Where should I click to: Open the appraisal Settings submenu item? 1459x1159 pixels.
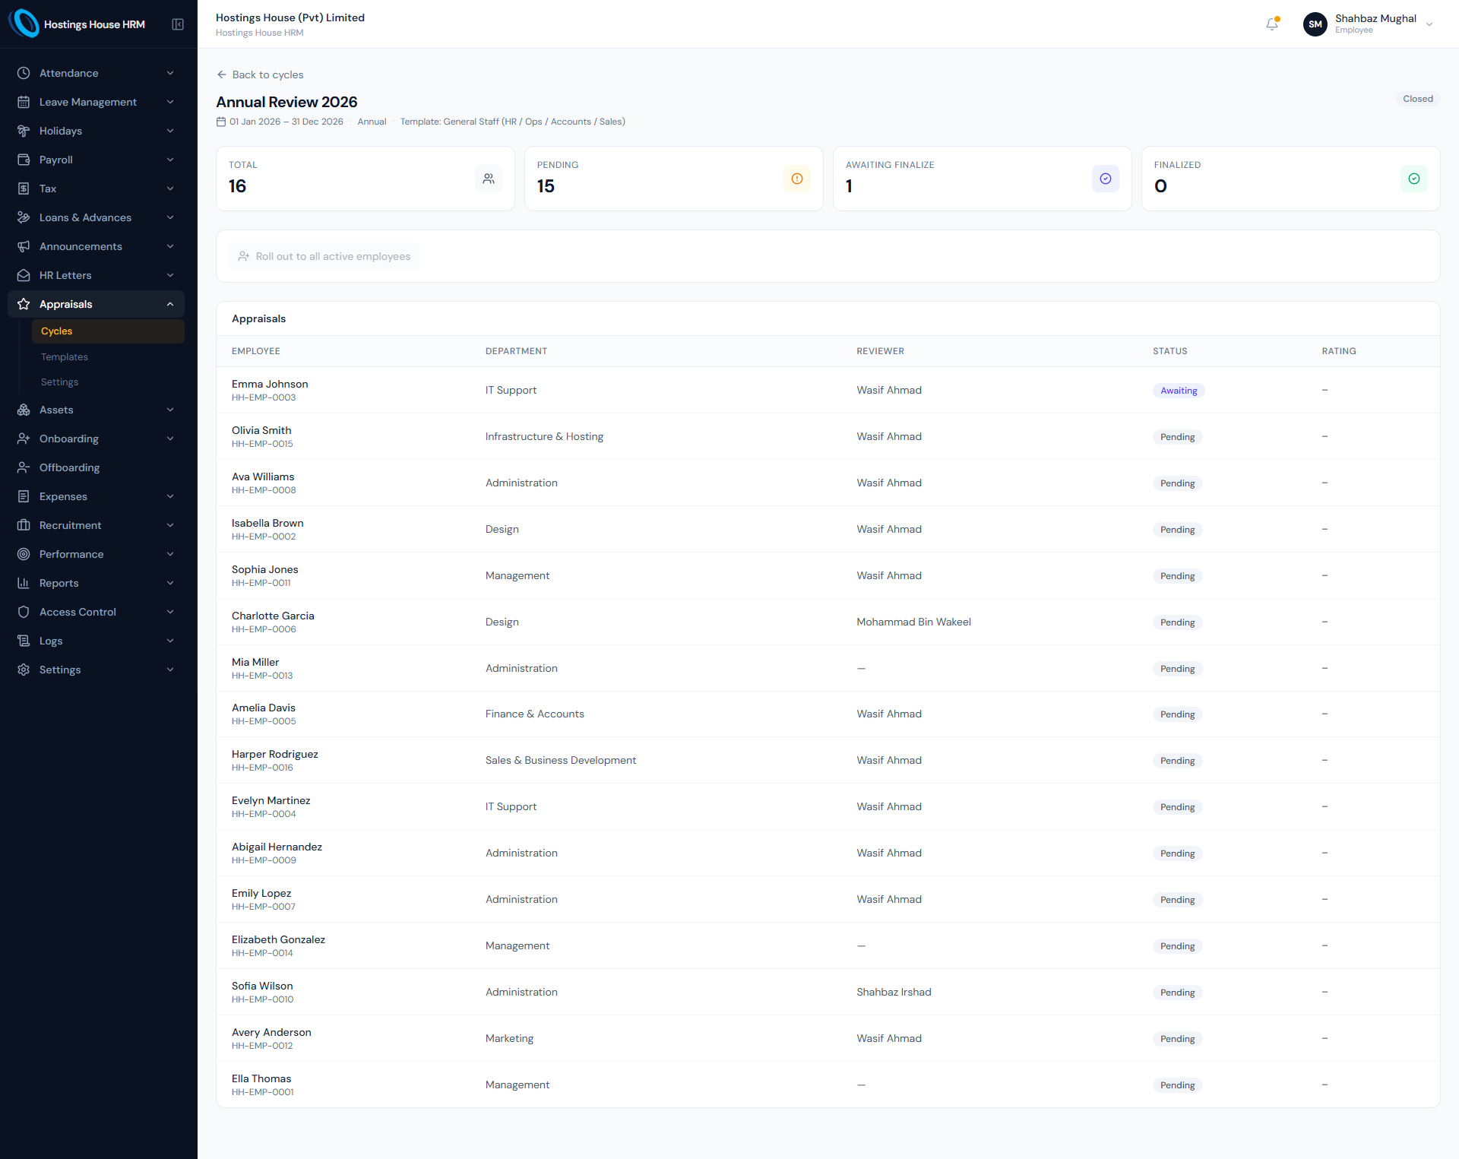(108, 382)
